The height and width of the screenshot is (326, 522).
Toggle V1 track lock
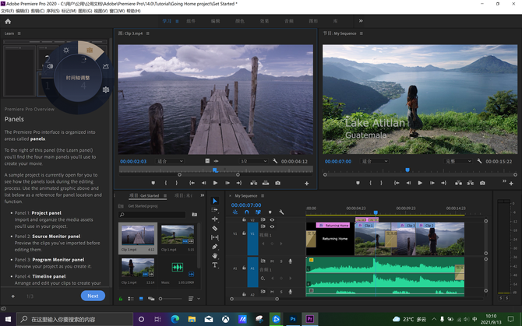pyautogui.click(x=244, y=233)
